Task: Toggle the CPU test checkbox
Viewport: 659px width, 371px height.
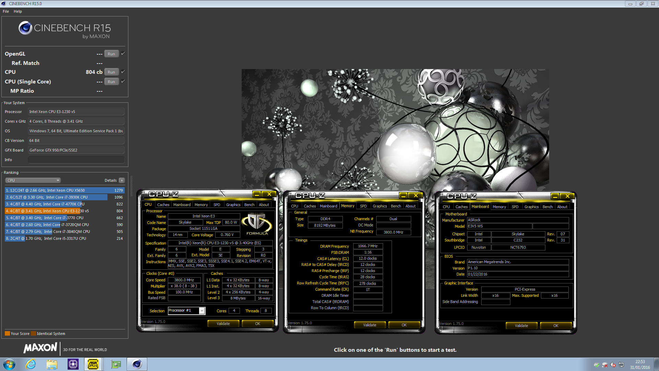Action: pyautogui.click(x=123, y=72)
